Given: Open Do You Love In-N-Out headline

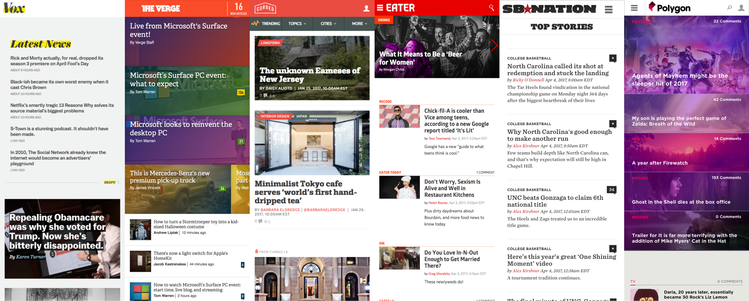Looking at the screenshot, I should tap(452, 259).
